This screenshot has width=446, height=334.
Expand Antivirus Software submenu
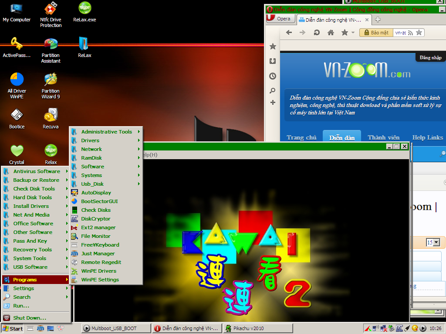coord(36,171)
